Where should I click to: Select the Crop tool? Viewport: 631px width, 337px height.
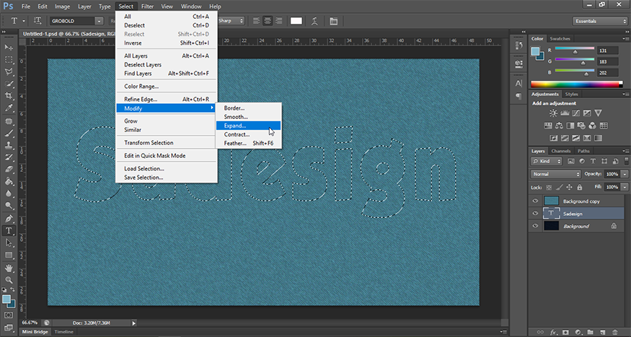9,96
